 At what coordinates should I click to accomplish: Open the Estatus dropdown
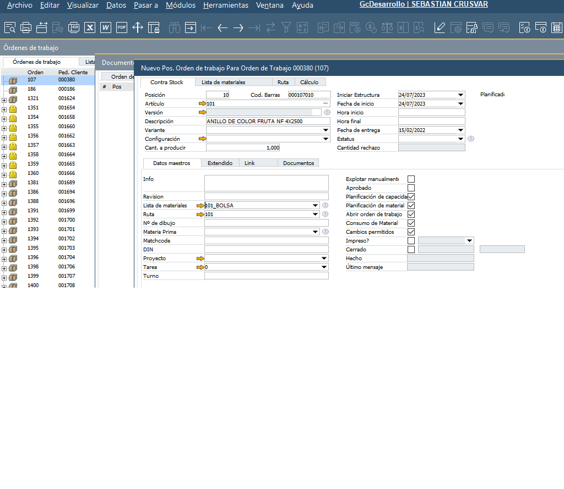461,139
